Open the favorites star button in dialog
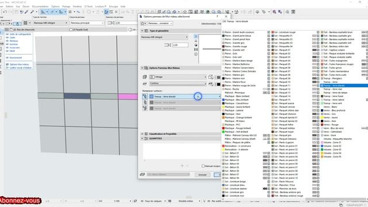Screen dimensions: 368x207 tap(143, 23)
